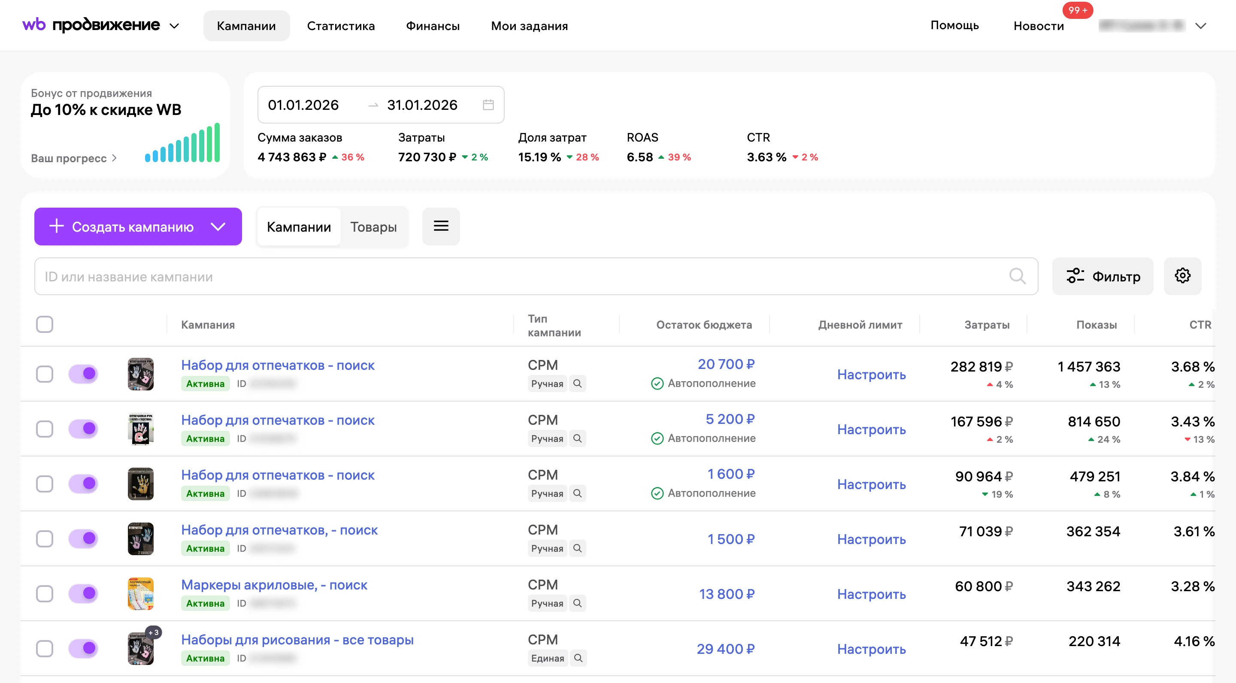Tick the select-all checkbox in table header
This screenshot has height=683, width=1236.
pyautogui.click(x=45, y=324)
